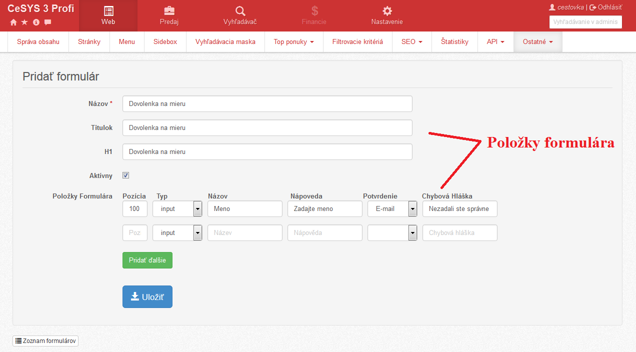Click the empty Název placeholder field
The width and height of the screenshot is (636, 352).
click(x=245, y=233)
